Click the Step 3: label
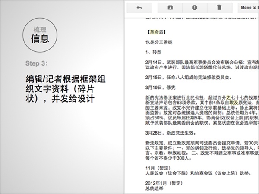The height and width of the screenshot is (194, 259). 37,63
